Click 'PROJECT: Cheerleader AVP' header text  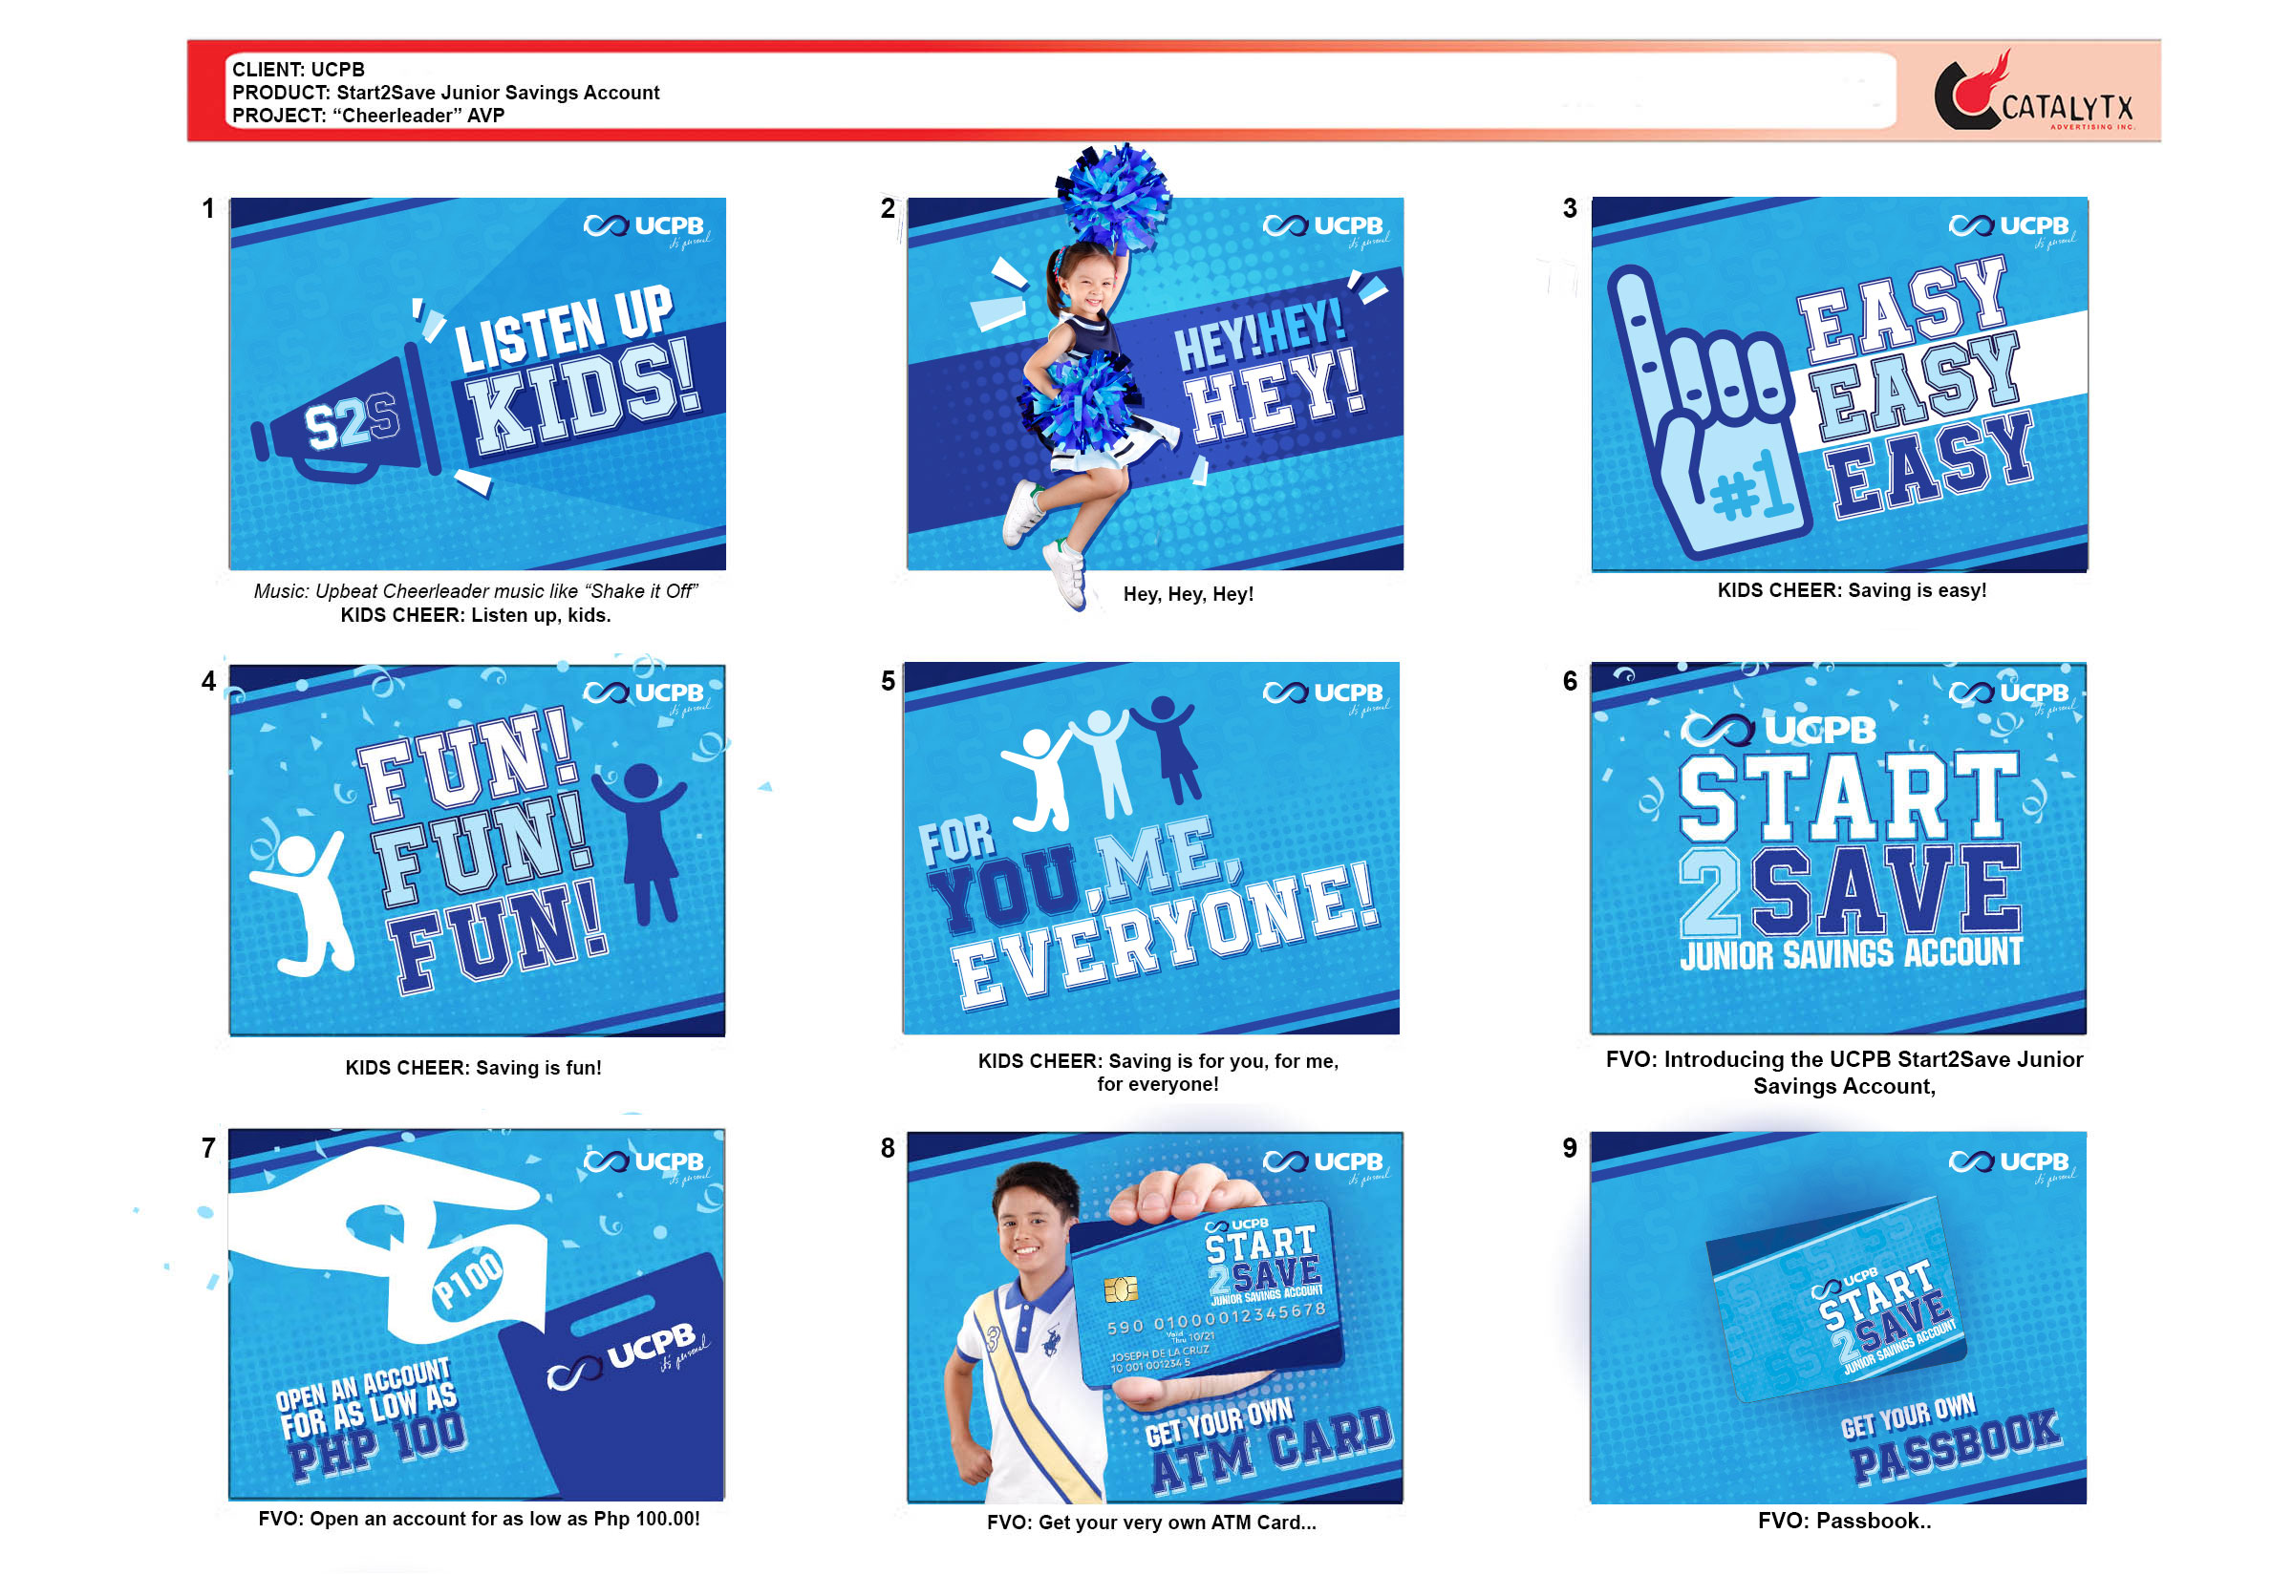coord(369,116)
